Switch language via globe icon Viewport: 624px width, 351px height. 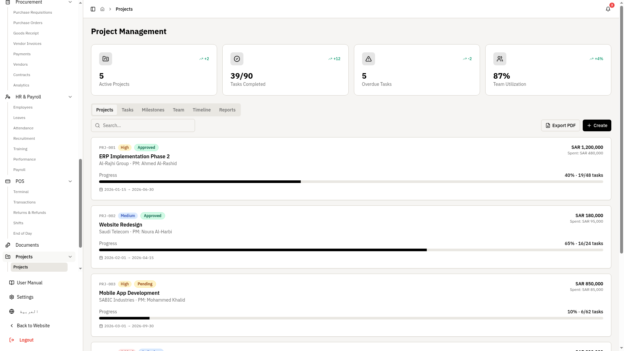click(12, 311)
